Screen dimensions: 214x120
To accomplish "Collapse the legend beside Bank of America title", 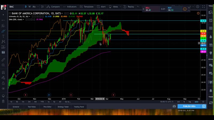I will point(10,13).
